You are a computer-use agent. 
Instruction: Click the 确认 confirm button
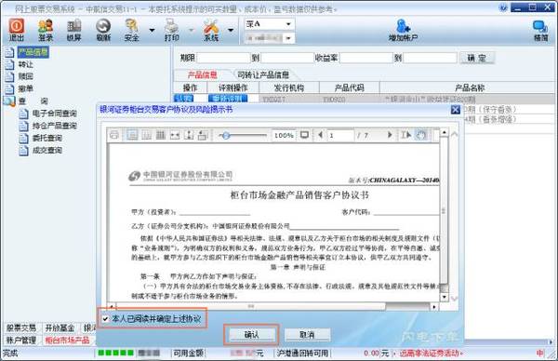[251, 335]
